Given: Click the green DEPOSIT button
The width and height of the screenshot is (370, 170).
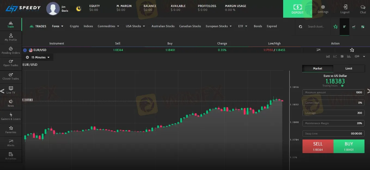Looking at the screenshot, I should [298, 9].
